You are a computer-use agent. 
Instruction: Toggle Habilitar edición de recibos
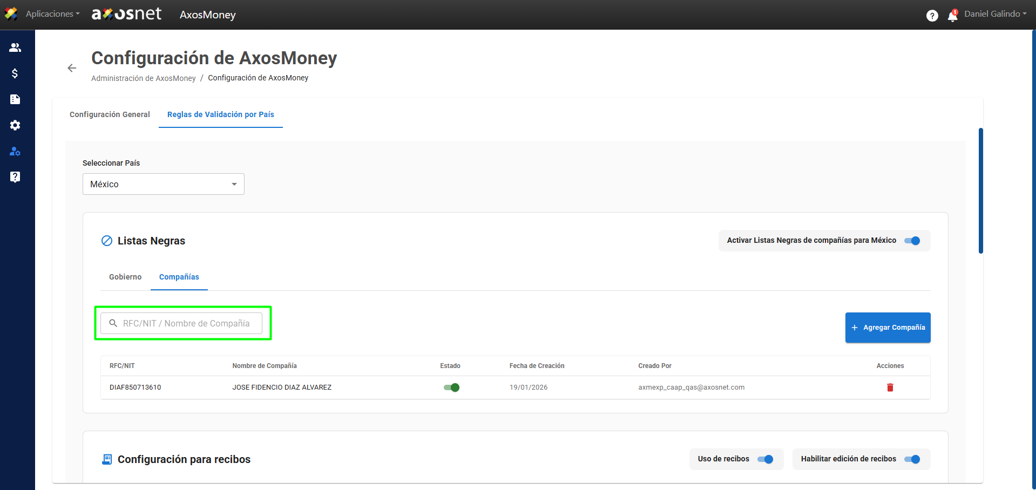tap(912, 459)
